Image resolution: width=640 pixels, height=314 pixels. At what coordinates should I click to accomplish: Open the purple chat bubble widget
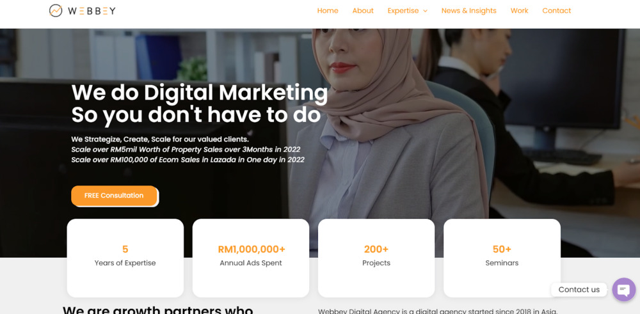pos(623,290)
